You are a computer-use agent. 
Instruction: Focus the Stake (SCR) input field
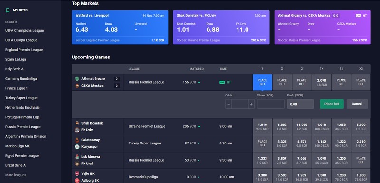point(270,104)
